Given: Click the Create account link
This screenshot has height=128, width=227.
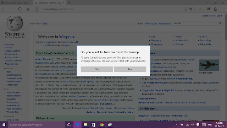Looking at the screenshot, I should 209,16.
